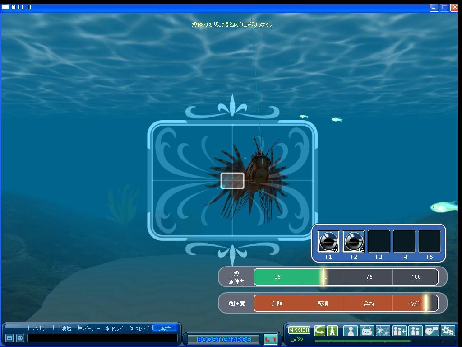
Task: Open the emoticon smiley face button
Action: 20,338
